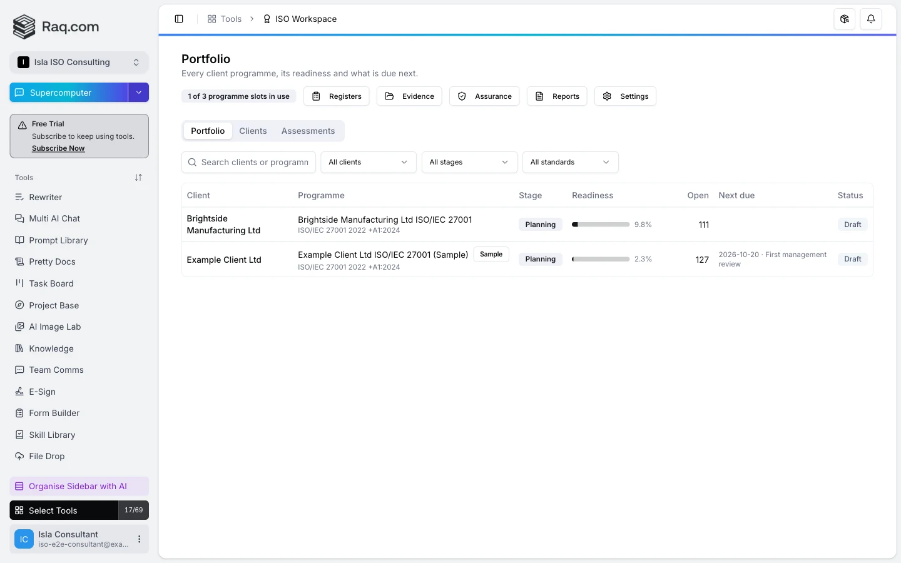This screenshot has height=563, width=901.
Task: Switch to Clients tab
Action: click(253, 131)
